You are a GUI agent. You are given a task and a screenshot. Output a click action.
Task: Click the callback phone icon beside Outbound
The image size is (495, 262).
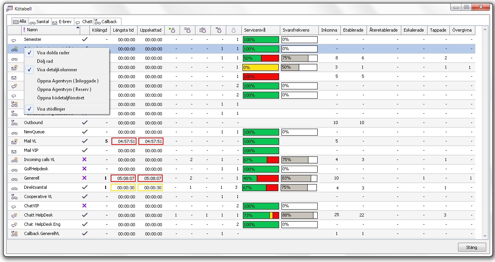(14, 123)
